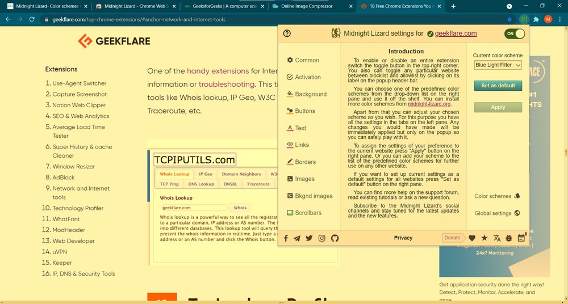Switch to Midnight Lizard Chrome Web Store tab
This screenshot has height=304, width=568.
(x=136, y=6)
